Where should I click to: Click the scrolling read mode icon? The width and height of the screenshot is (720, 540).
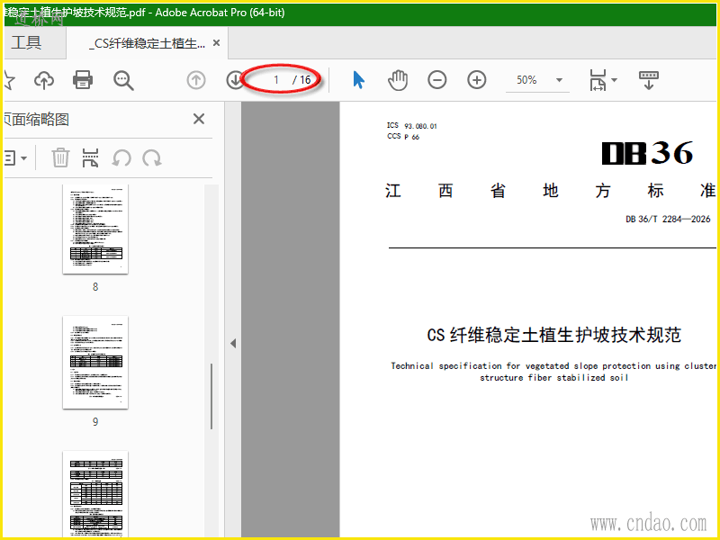648,80
